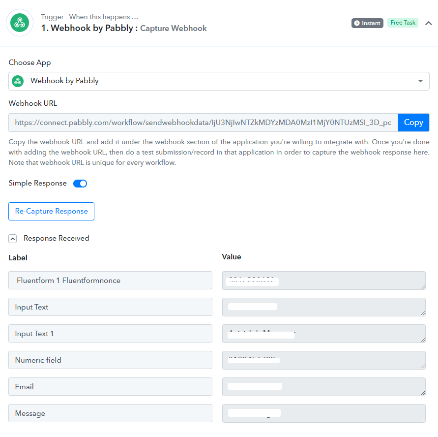The height and width of the screenshot is (437, 438).
Task: Click the 'Capture Webhook' title text
Action: click(x=173, y=28)
